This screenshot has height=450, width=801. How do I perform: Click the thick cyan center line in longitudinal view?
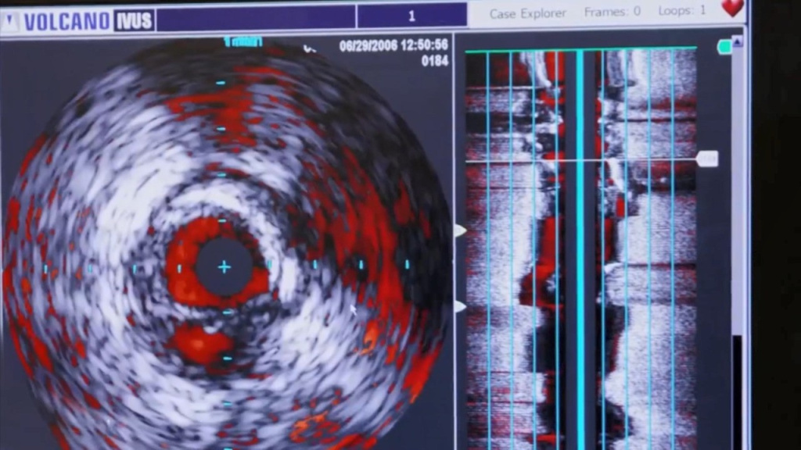[580, 250]
